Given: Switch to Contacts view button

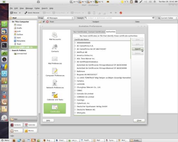Looking at the screenshot, I should (x=16, y=125).
